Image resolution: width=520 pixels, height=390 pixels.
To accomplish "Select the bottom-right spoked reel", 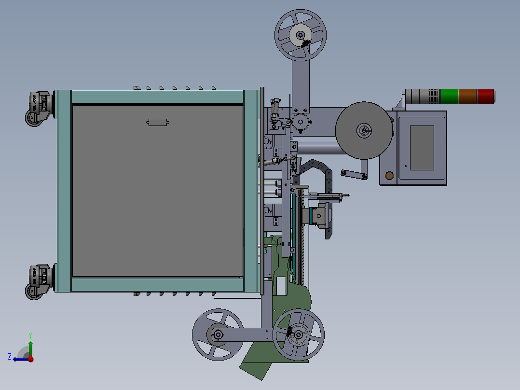I will pyautogui.click(x=299, y=334).
